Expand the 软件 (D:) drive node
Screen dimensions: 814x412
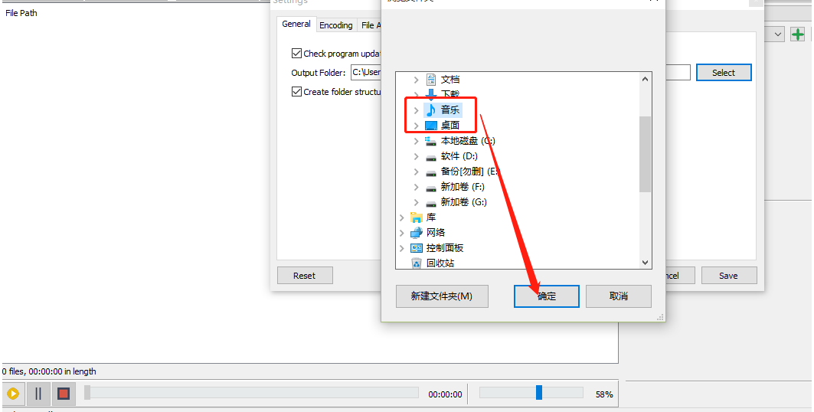click(x=416, y=156)
